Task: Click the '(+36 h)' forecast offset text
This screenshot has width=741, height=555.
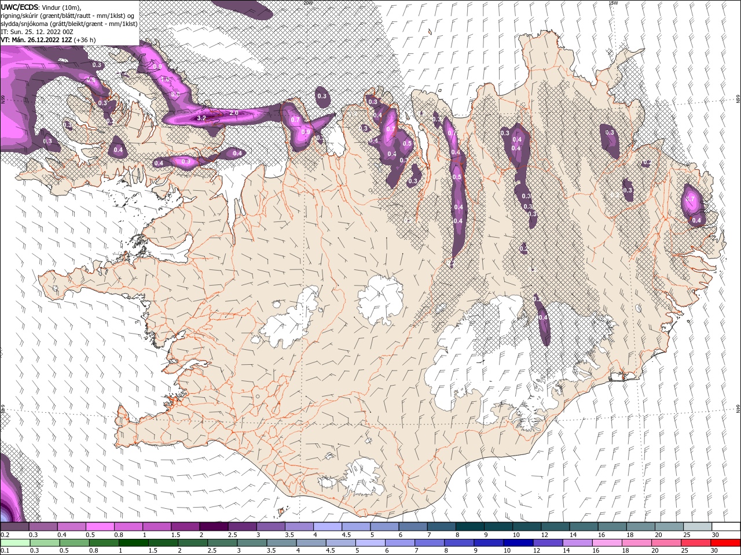Action: pos(85,40)
